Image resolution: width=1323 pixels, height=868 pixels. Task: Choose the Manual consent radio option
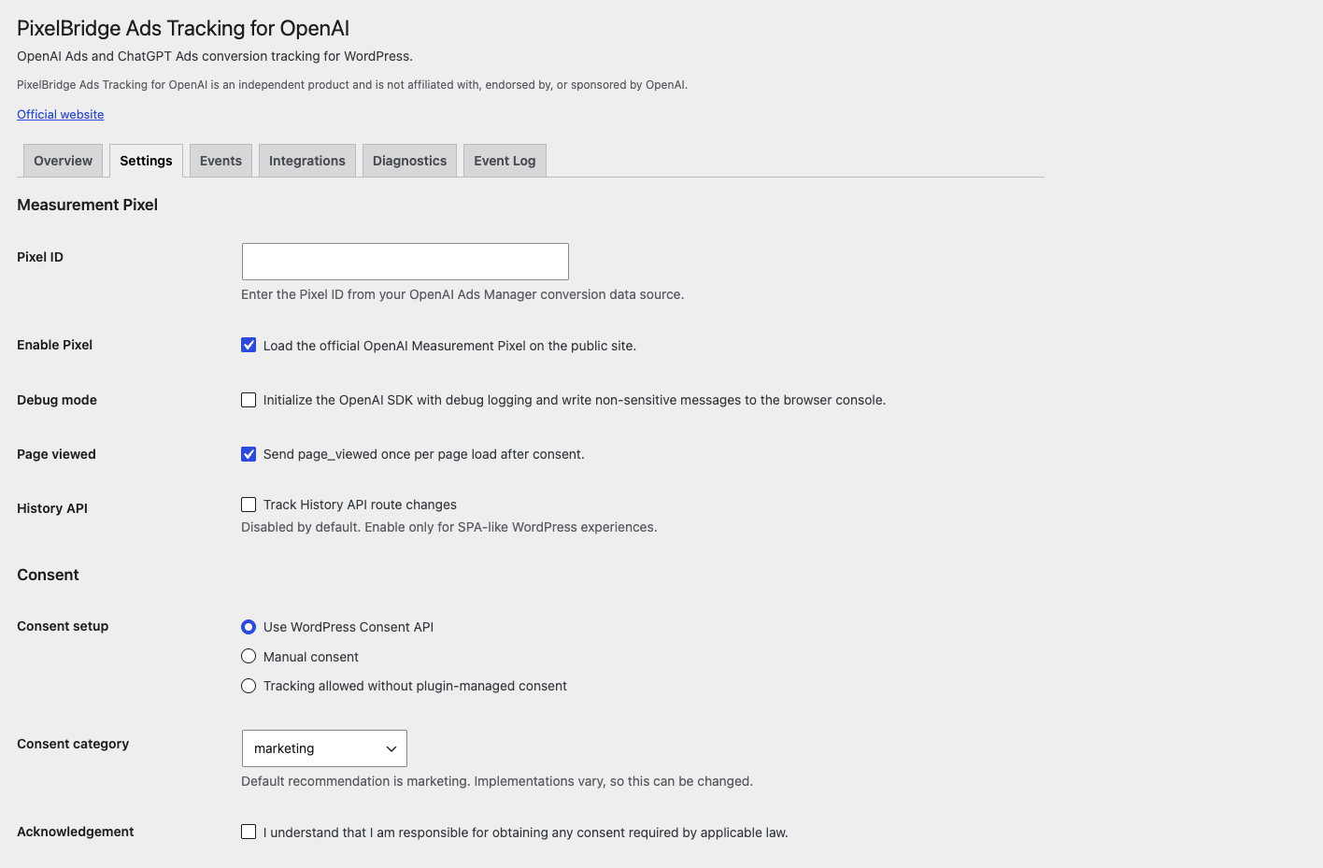point(249,657)
